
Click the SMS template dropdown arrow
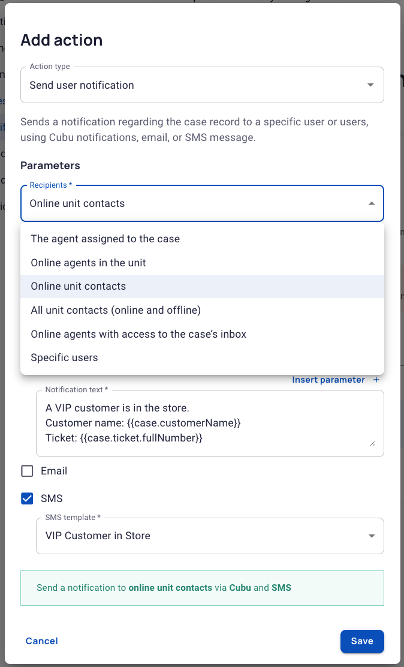(371, 536)
